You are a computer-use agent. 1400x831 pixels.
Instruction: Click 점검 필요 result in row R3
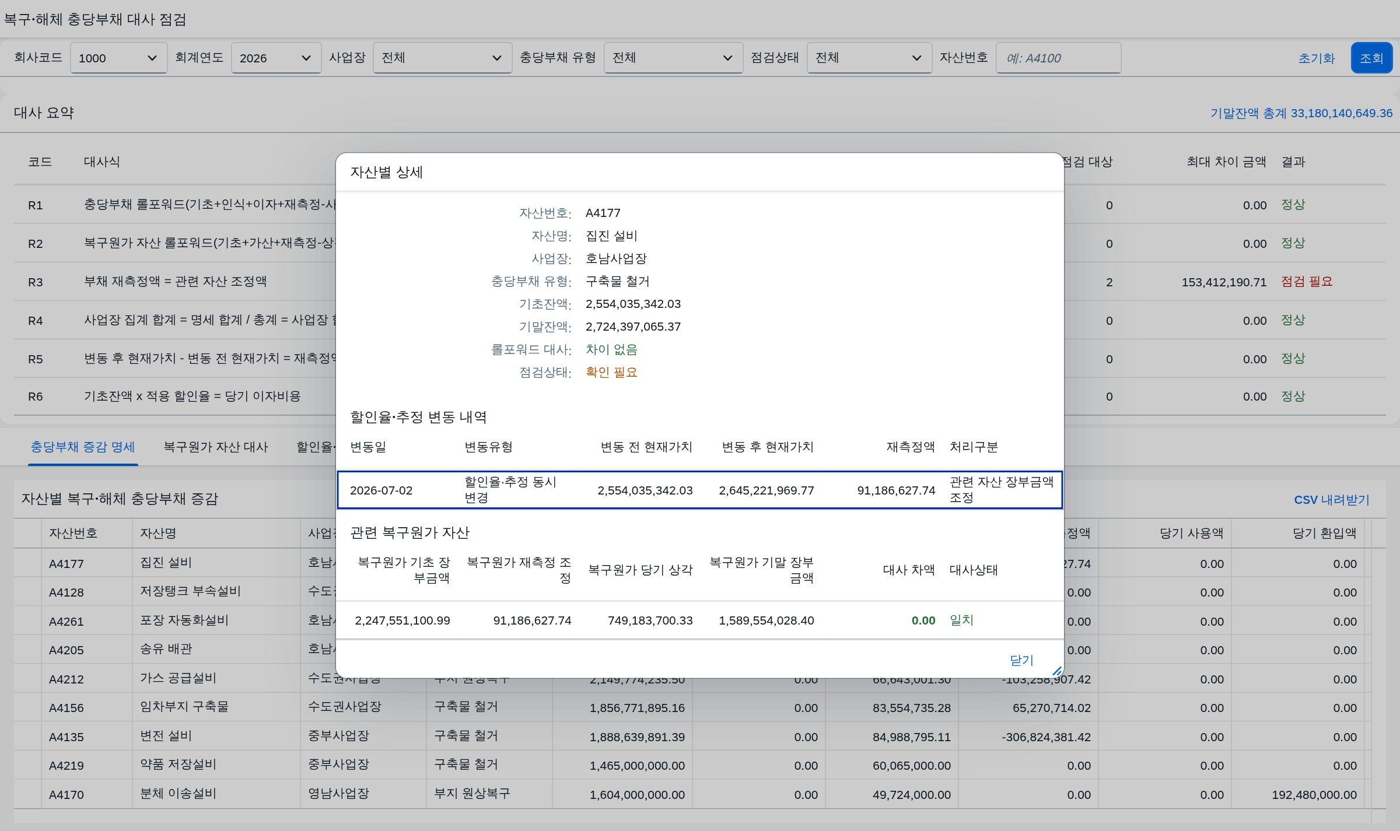(1307, 282)
